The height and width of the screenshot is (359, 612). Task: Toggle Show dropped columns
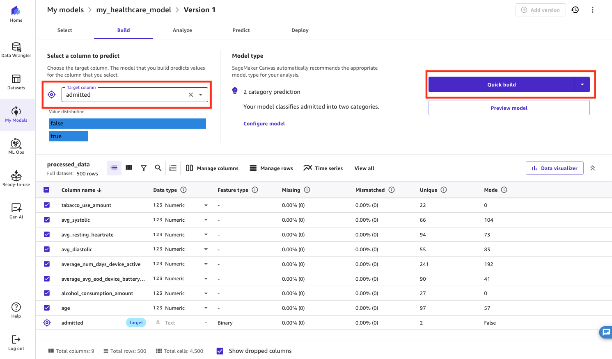220,351
